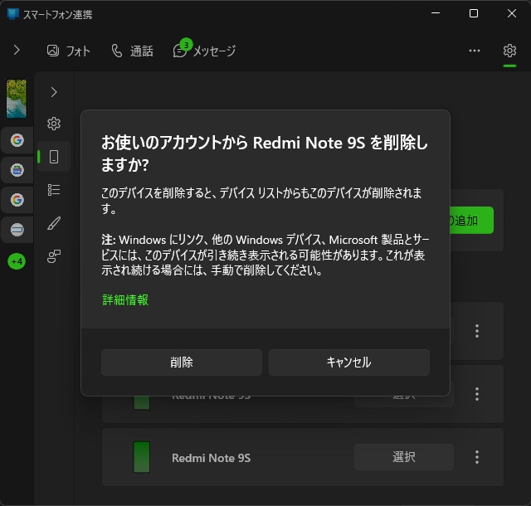Maximize the スマートフォン連携 window
The height and width of the screenshot is (506, 531).
474,13
